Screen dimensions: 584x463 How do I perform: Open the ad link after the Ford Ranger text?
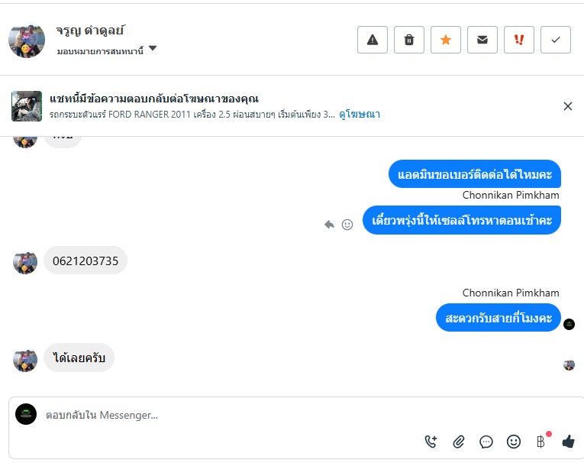point(360,115)
